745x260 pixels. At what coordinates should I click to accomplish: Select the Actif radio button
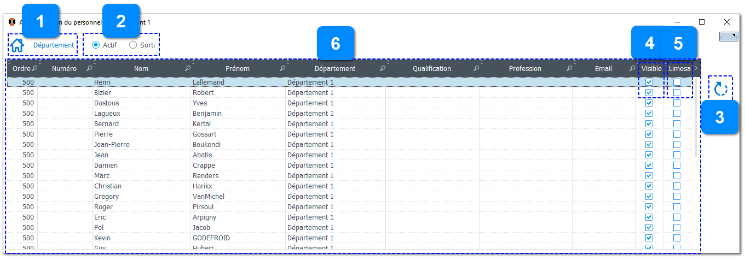tap(96, 45)
